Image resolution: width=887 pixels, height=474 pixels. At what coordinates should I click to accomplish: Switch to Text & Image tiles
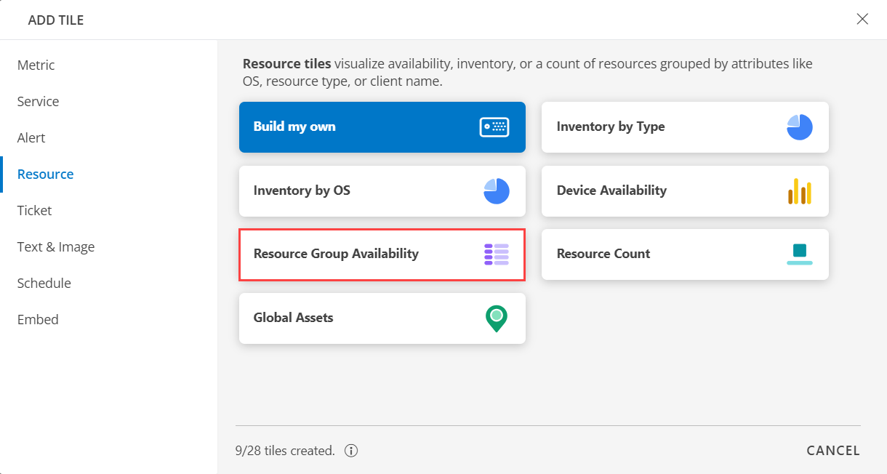56,246
